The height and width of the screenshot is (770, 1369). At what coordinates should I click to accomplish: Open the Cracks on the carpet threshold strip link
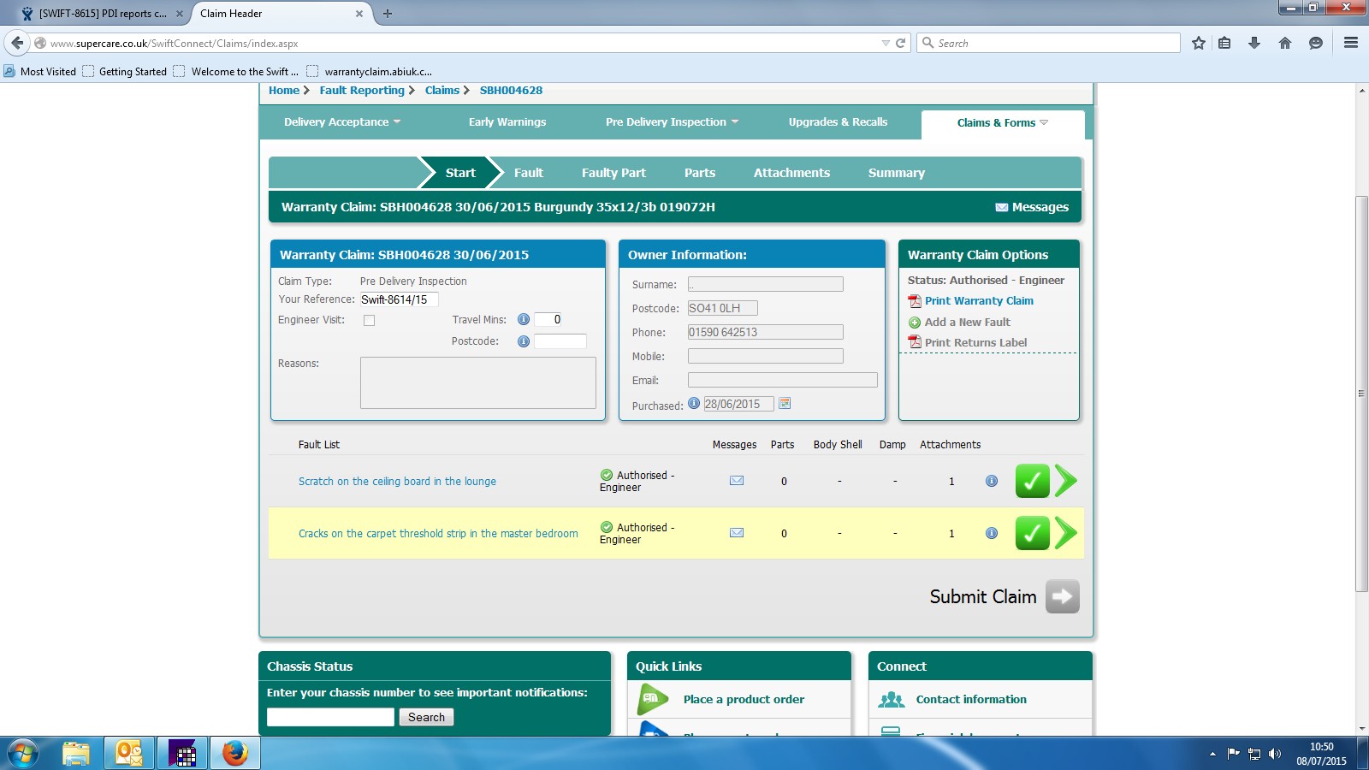click(438, 534)
